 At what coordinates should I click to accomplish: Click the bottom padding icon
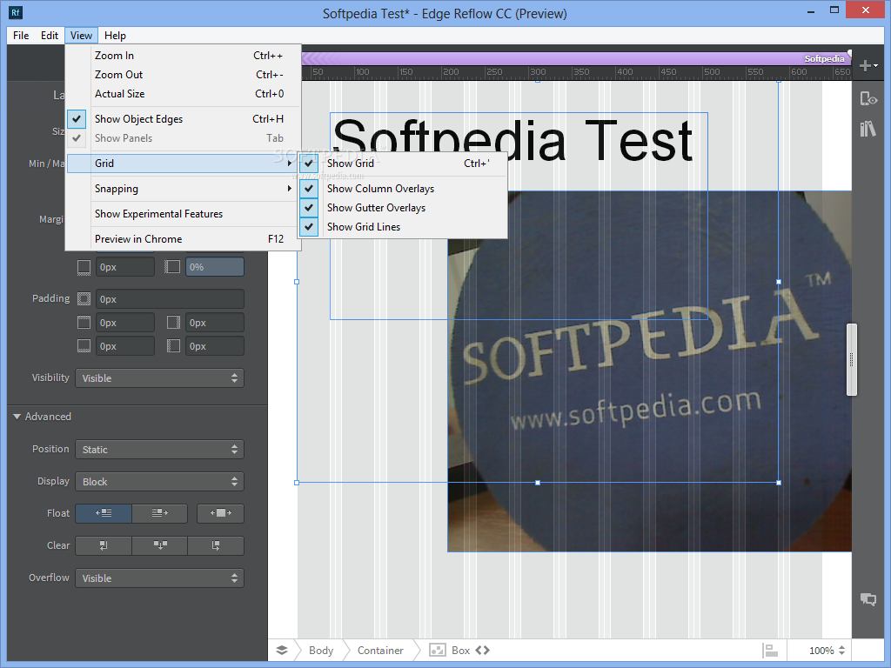[84, 346]
